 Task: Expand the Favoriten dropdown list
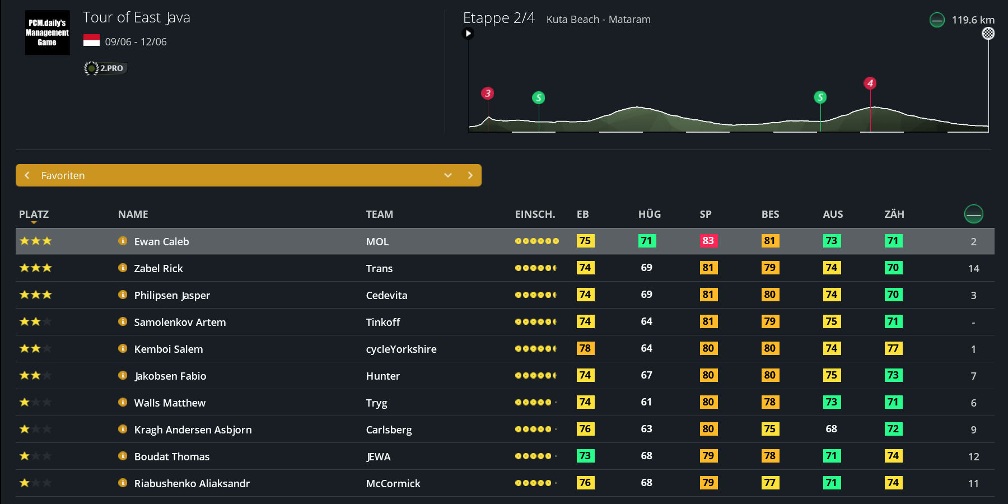448,175
